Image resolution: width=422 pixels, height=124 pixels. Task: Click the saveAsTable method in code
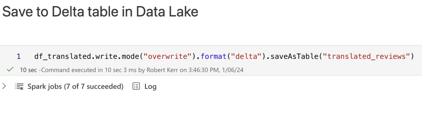(x=294, y=56)
